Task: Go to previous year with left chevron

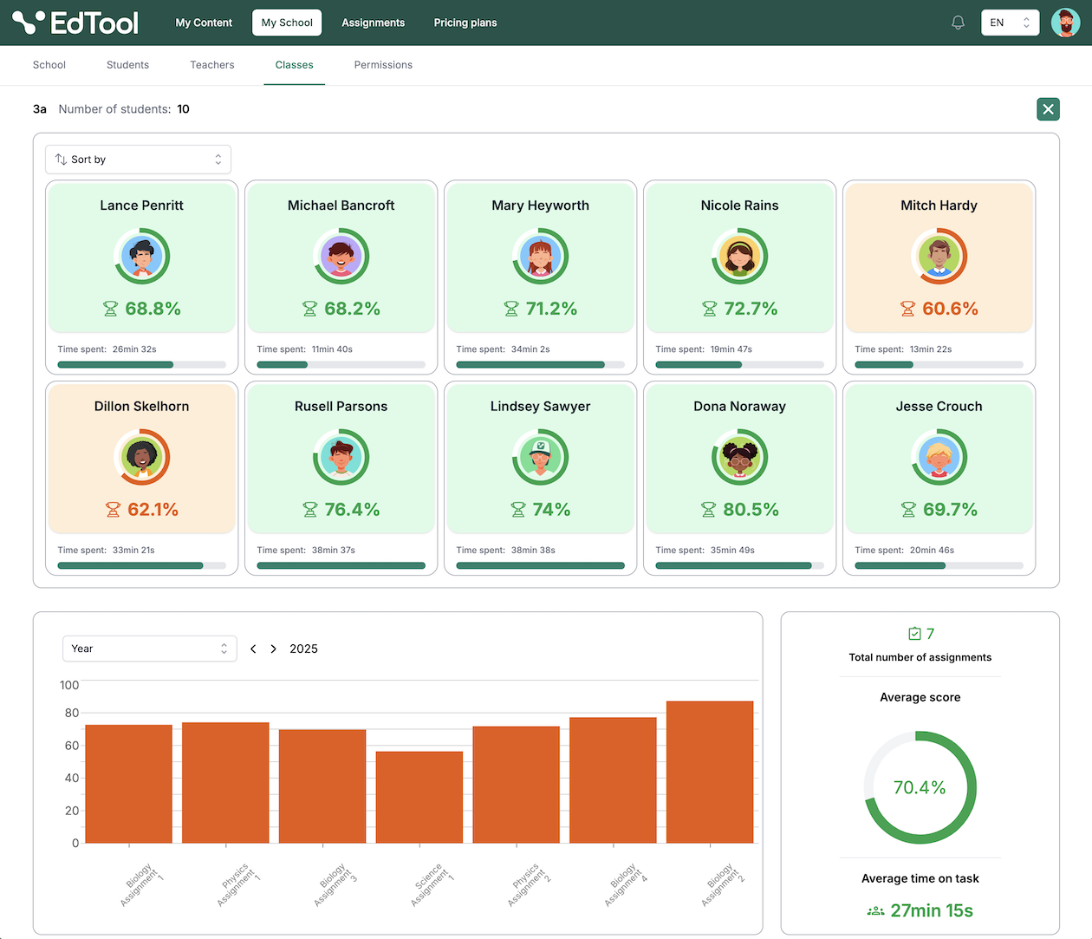Action: tap(253, 649)
